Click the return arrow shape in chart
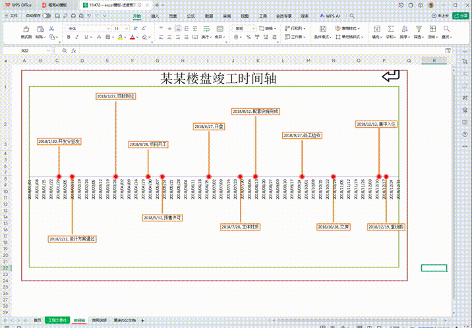Image resolution: width=472 pixels, height=328 pixels. pos(391,76)
